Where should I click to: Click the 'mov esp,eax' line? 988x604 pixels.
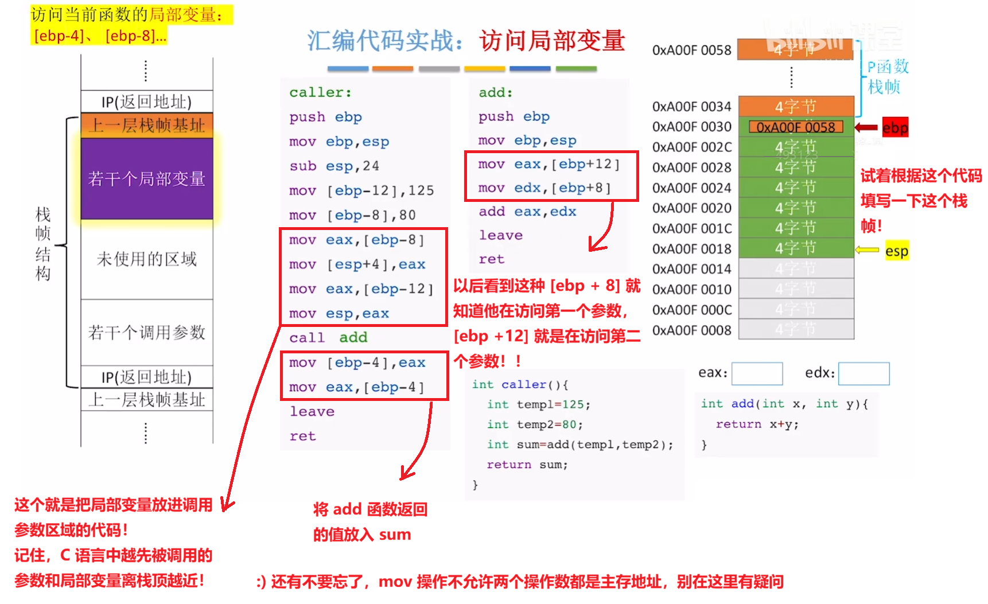[339, 314]
